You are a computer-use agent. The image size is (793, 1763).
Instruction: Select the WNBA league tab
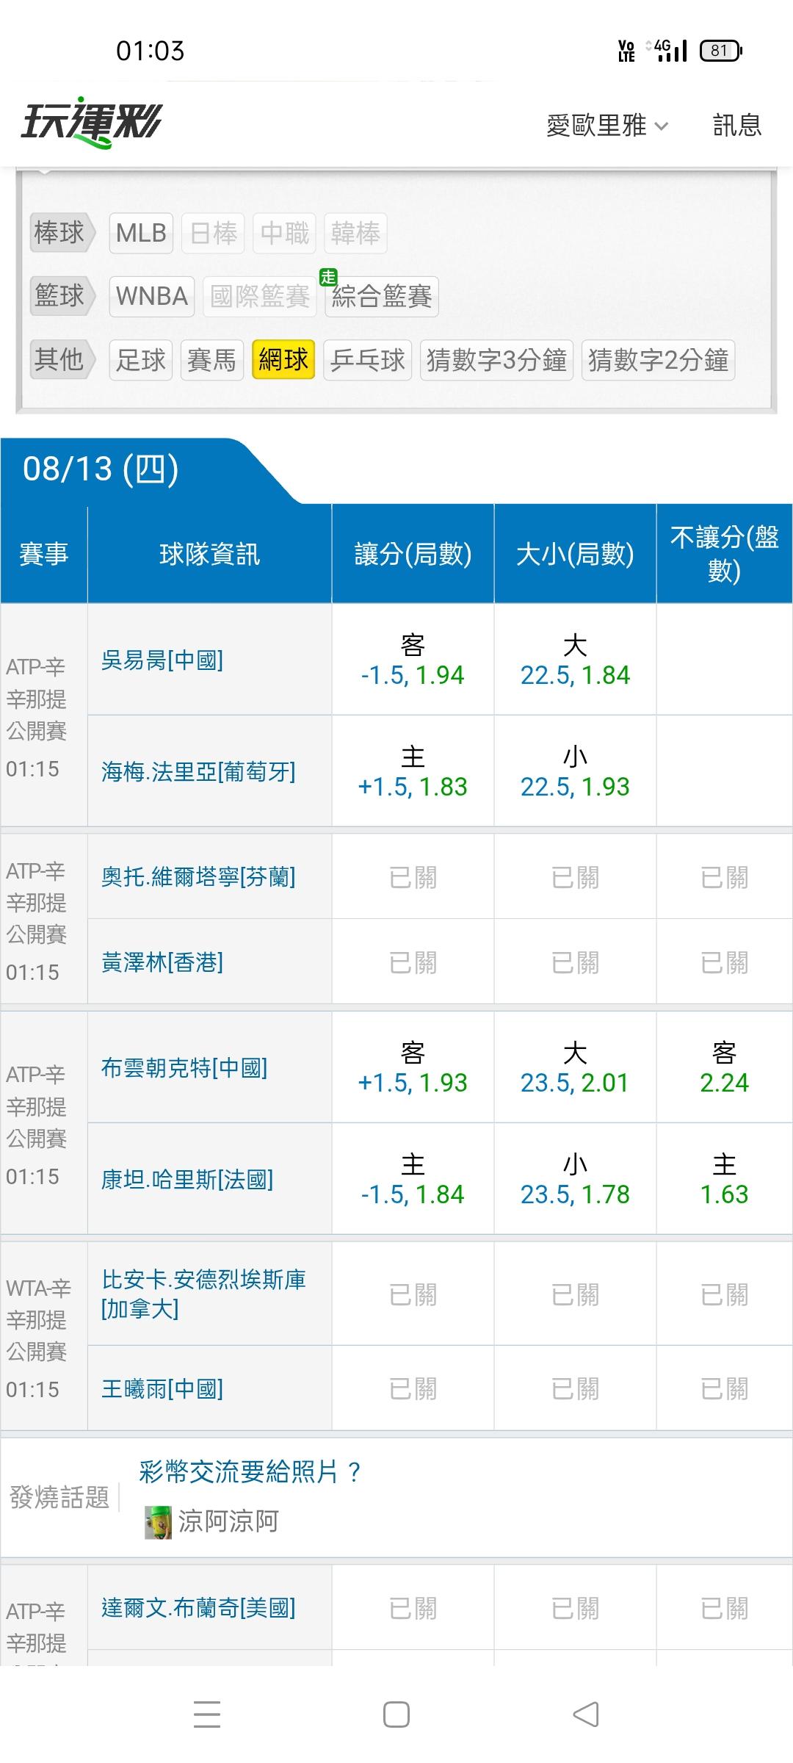coord(152,296)
